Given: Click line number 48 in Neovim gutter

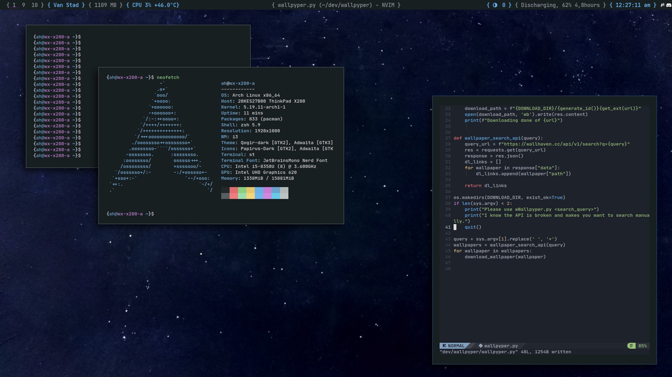Looking at the screenshot, I should point(448,269).
